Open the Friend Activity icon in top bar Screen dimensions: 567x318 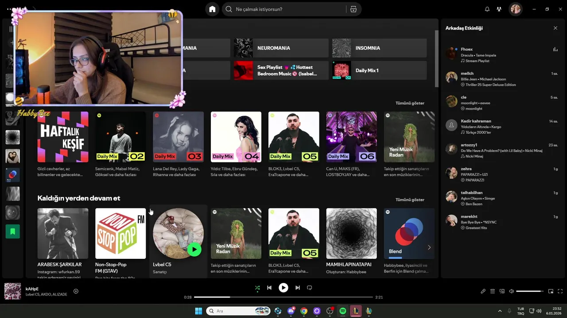(x=499, y=9)
